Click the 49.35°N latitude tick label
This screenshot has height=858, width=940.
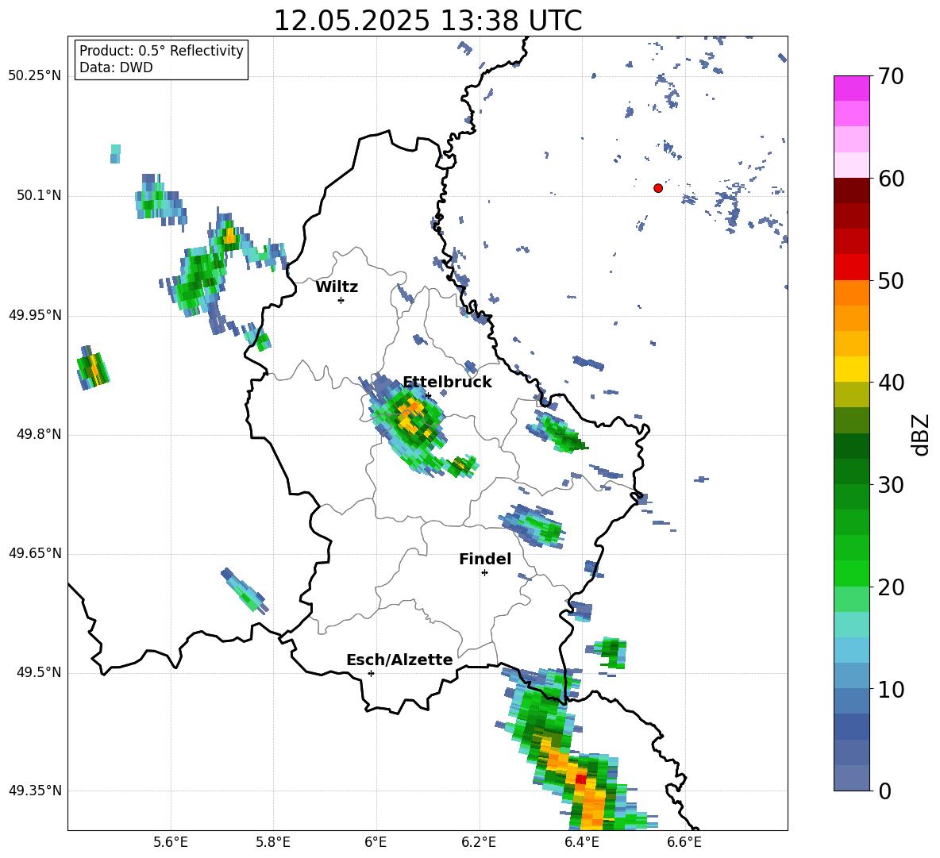(x=35, y=791)
